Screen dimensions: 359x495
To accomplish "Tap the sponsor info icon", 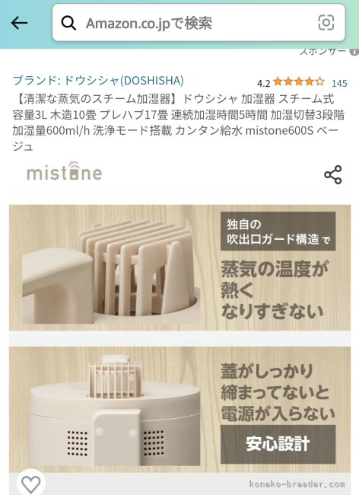I will pyautogui.click(x=354, y=52).
